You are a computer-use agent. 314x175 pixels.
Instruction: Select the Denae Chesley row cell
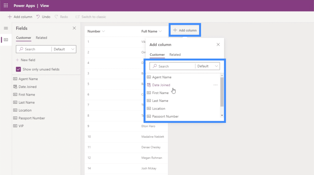pos(151,147)
